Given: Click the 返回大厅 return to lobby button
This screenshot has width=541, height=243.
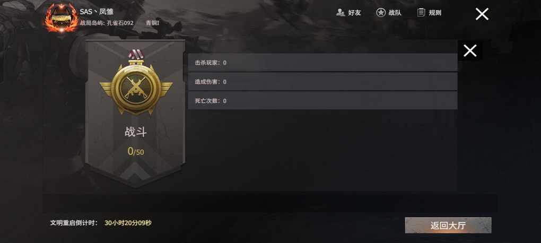Looking at the screenshot, I should 448,225.
